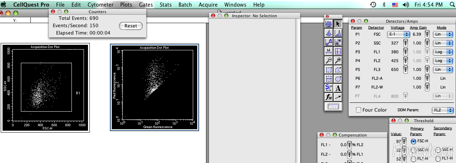Select the rectangular region tool
This screenshot has width=456, height=163.
[x=329, y=69]
